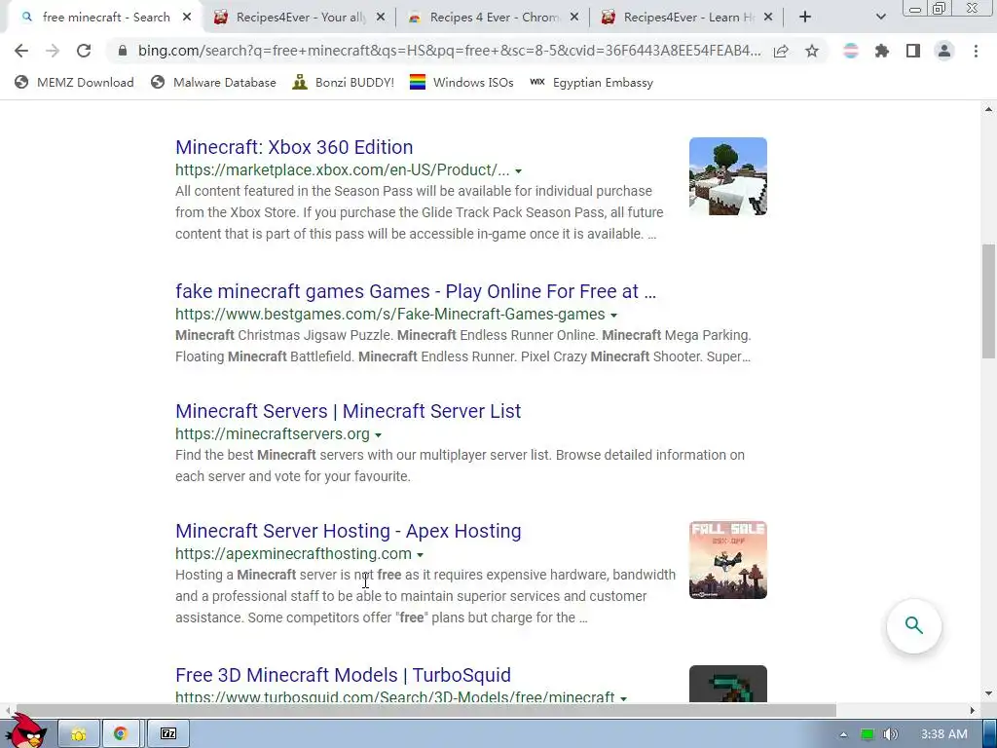Close the Recipes4Ever - Your ally tab
Image resolution: width=997 pixels, height=748 pixels.
click(x=381, y=18)
